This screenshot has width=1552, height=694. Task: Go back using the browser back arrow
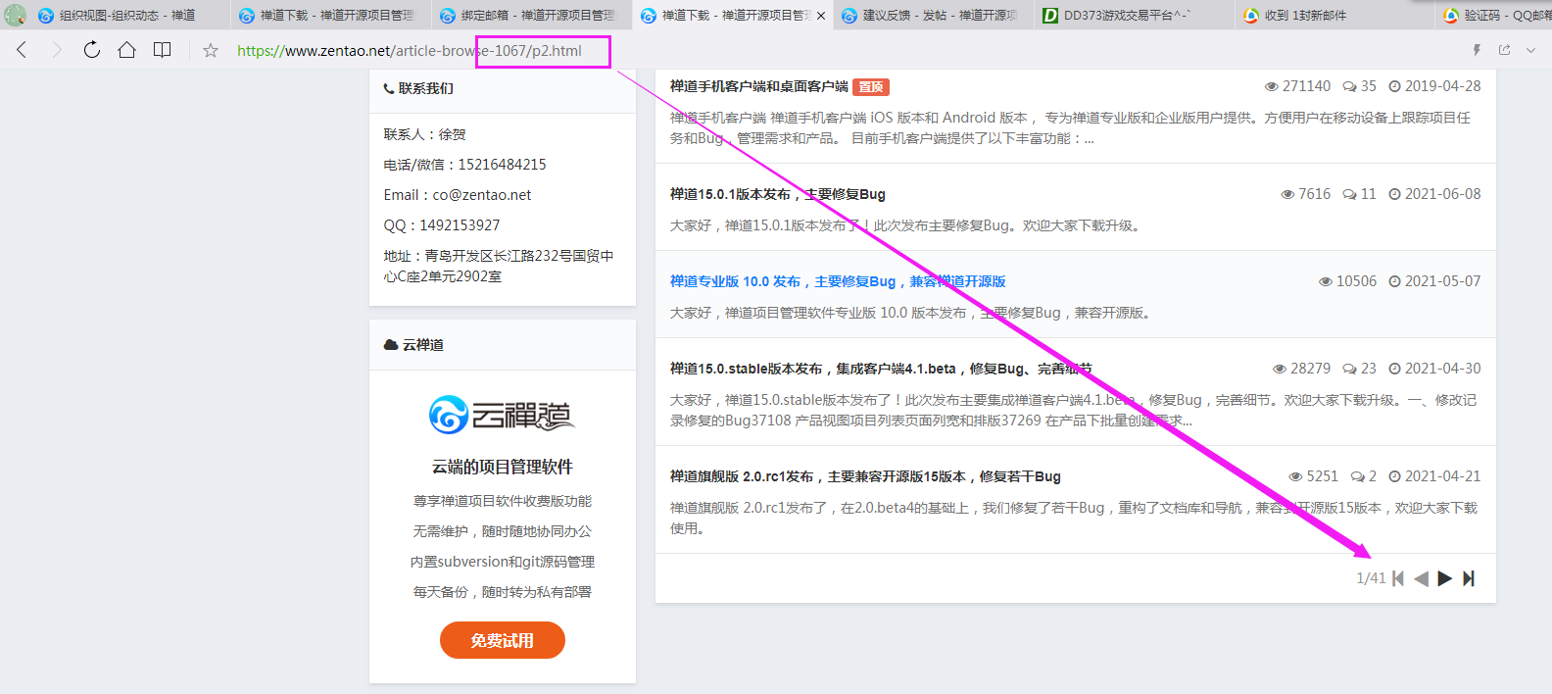click(22, 50)
